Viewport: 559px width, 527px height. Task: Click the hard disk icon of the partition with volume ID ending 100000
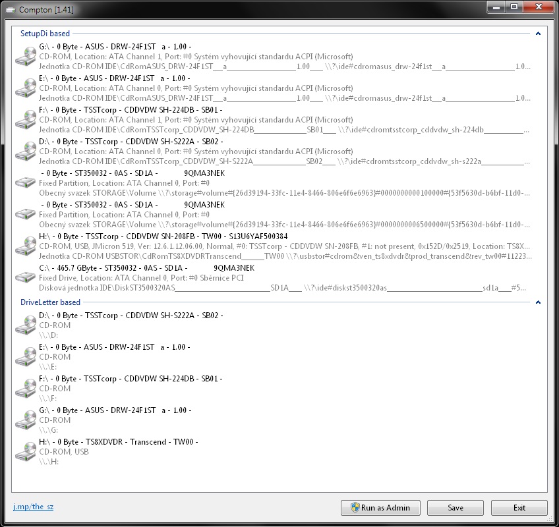26,182
